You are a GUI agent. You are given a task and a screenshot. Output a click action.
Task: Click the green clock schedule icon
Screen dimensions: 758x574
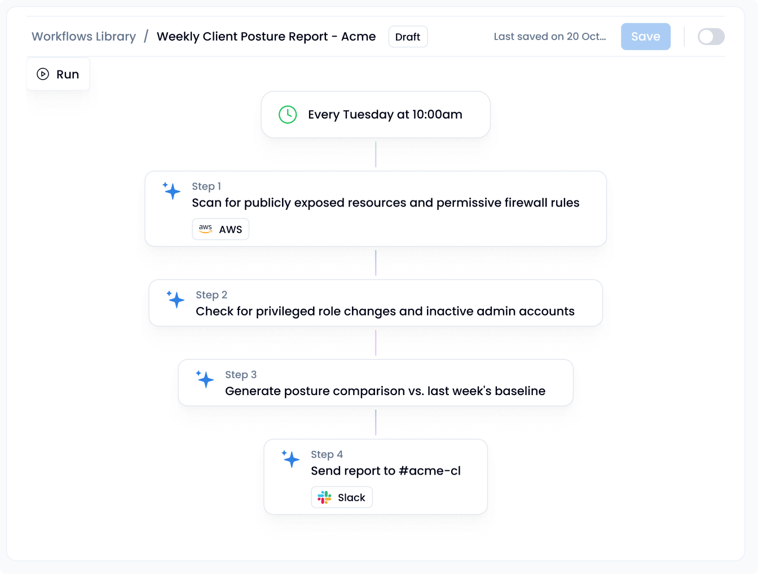pos(288,115)
